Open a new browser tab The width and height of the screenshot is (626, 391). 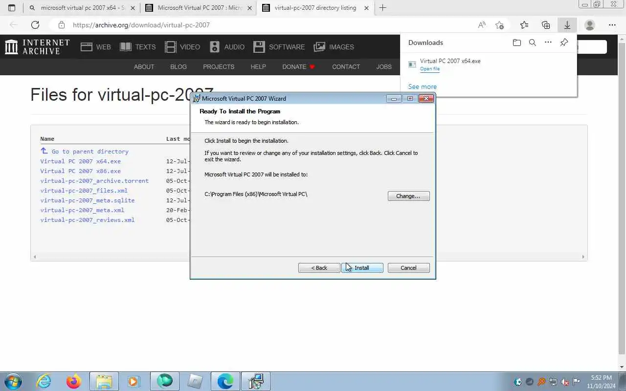[383, 8]
